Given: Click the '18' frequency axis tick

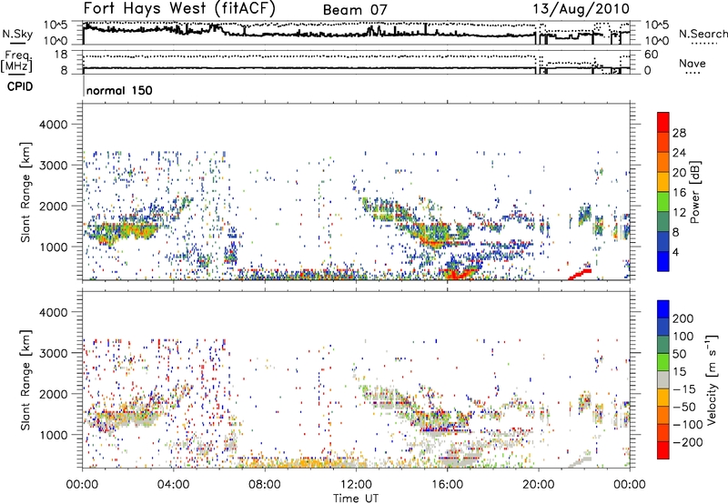Looking at the screenshot, I should coord(61,55).
